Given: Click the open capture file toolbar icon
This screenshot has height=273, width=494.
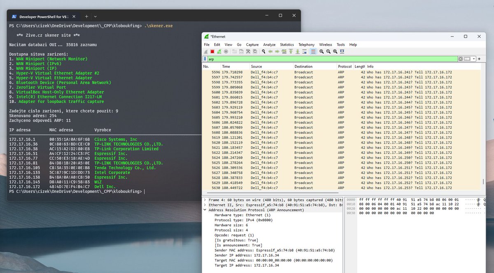Looking at the screenshot, I should 234,51.
